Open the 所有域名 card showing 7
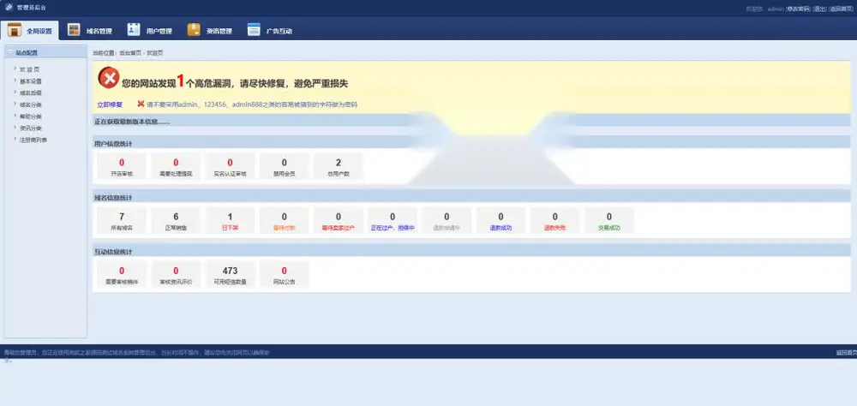This screenshot has height=406, width=857. click(x=122, y=220)
